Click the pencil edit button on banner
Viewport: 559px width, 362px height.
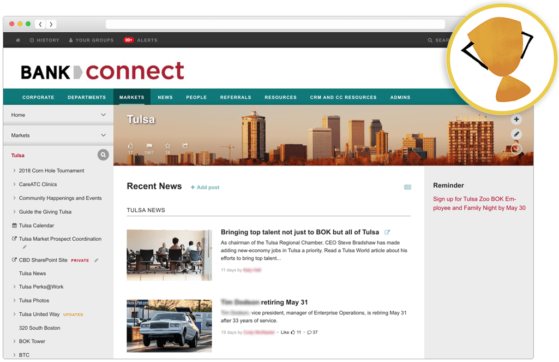[x=516, y=134]
